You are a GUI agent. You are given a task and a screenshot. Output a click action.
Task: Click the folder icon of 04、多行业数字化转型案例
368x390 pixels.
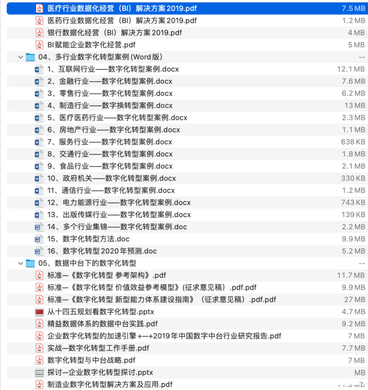click(x=31, y=57)
